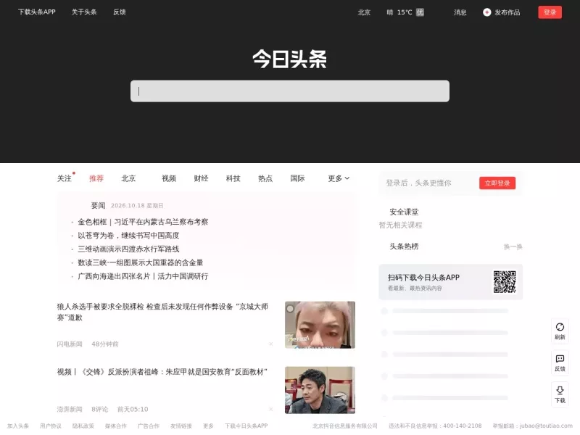Click 扫码下载今日头条APP card text

coord(423,278)
